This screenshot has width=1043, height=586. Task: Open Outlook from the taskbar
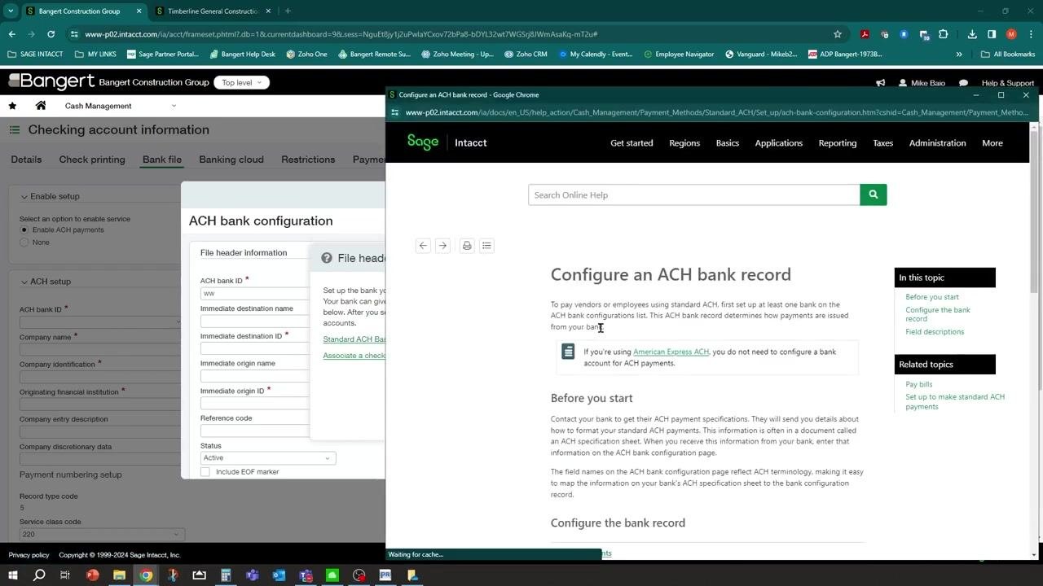coord(279,575)
